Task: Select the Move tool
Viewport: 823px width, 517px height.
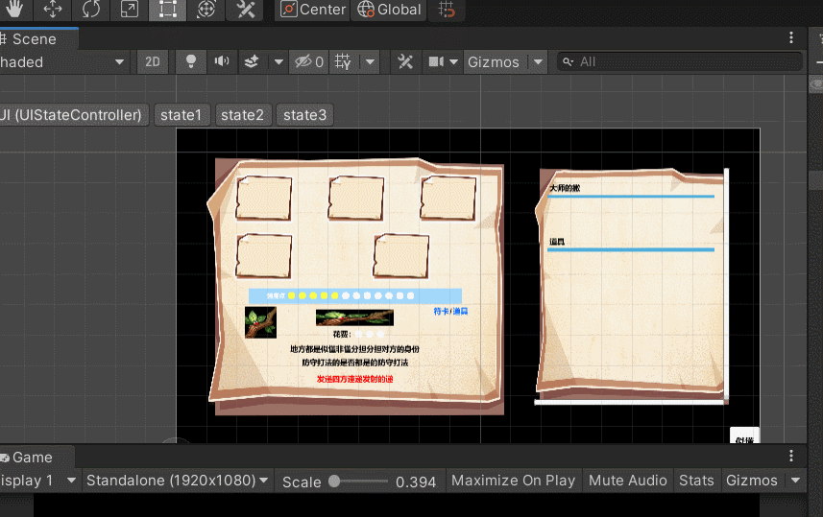Action: 53,9
